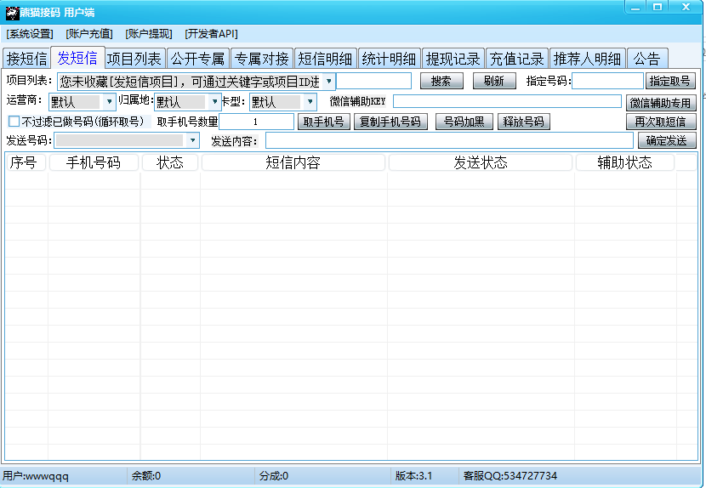
Task: Open the 专属对接 tab
Action: coord(262,59)
